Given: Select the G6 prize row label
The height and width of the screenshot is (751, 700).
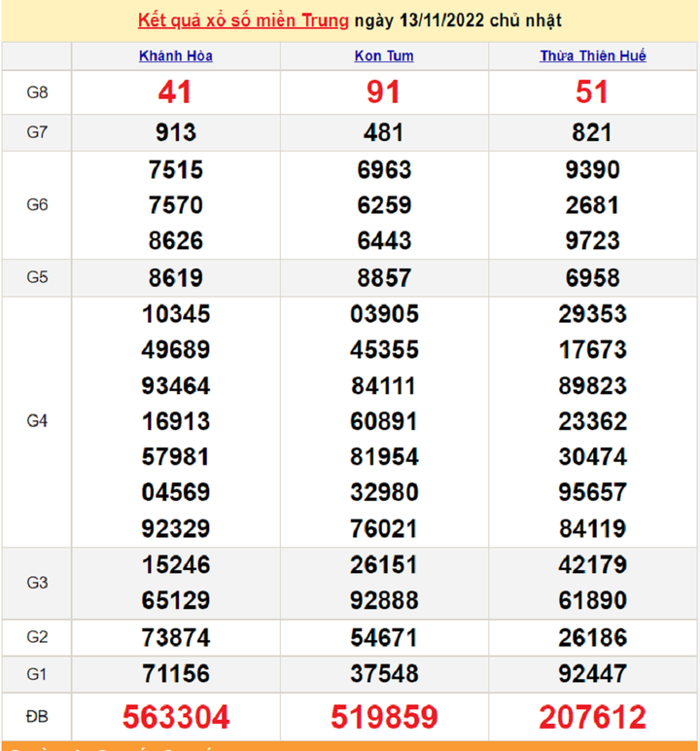Looking at the screenshot, I should tap(37, 205).
